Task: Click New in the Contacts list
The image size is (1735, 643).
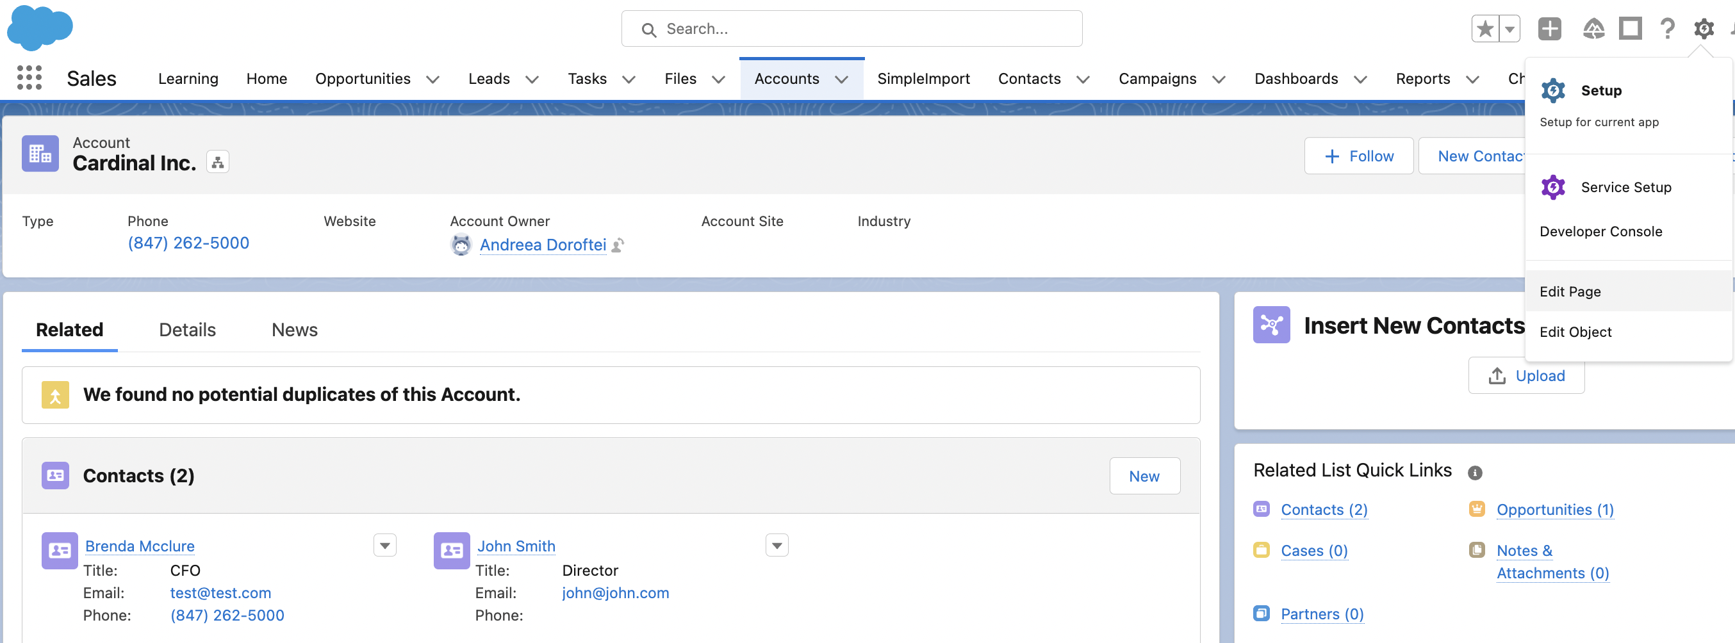Action: 1144,476
